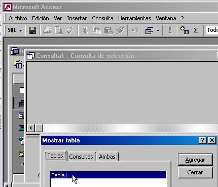This screenshot has width=218, height=187.
Task: Switch to the Tablas tab
Action: tap(55, 156)
